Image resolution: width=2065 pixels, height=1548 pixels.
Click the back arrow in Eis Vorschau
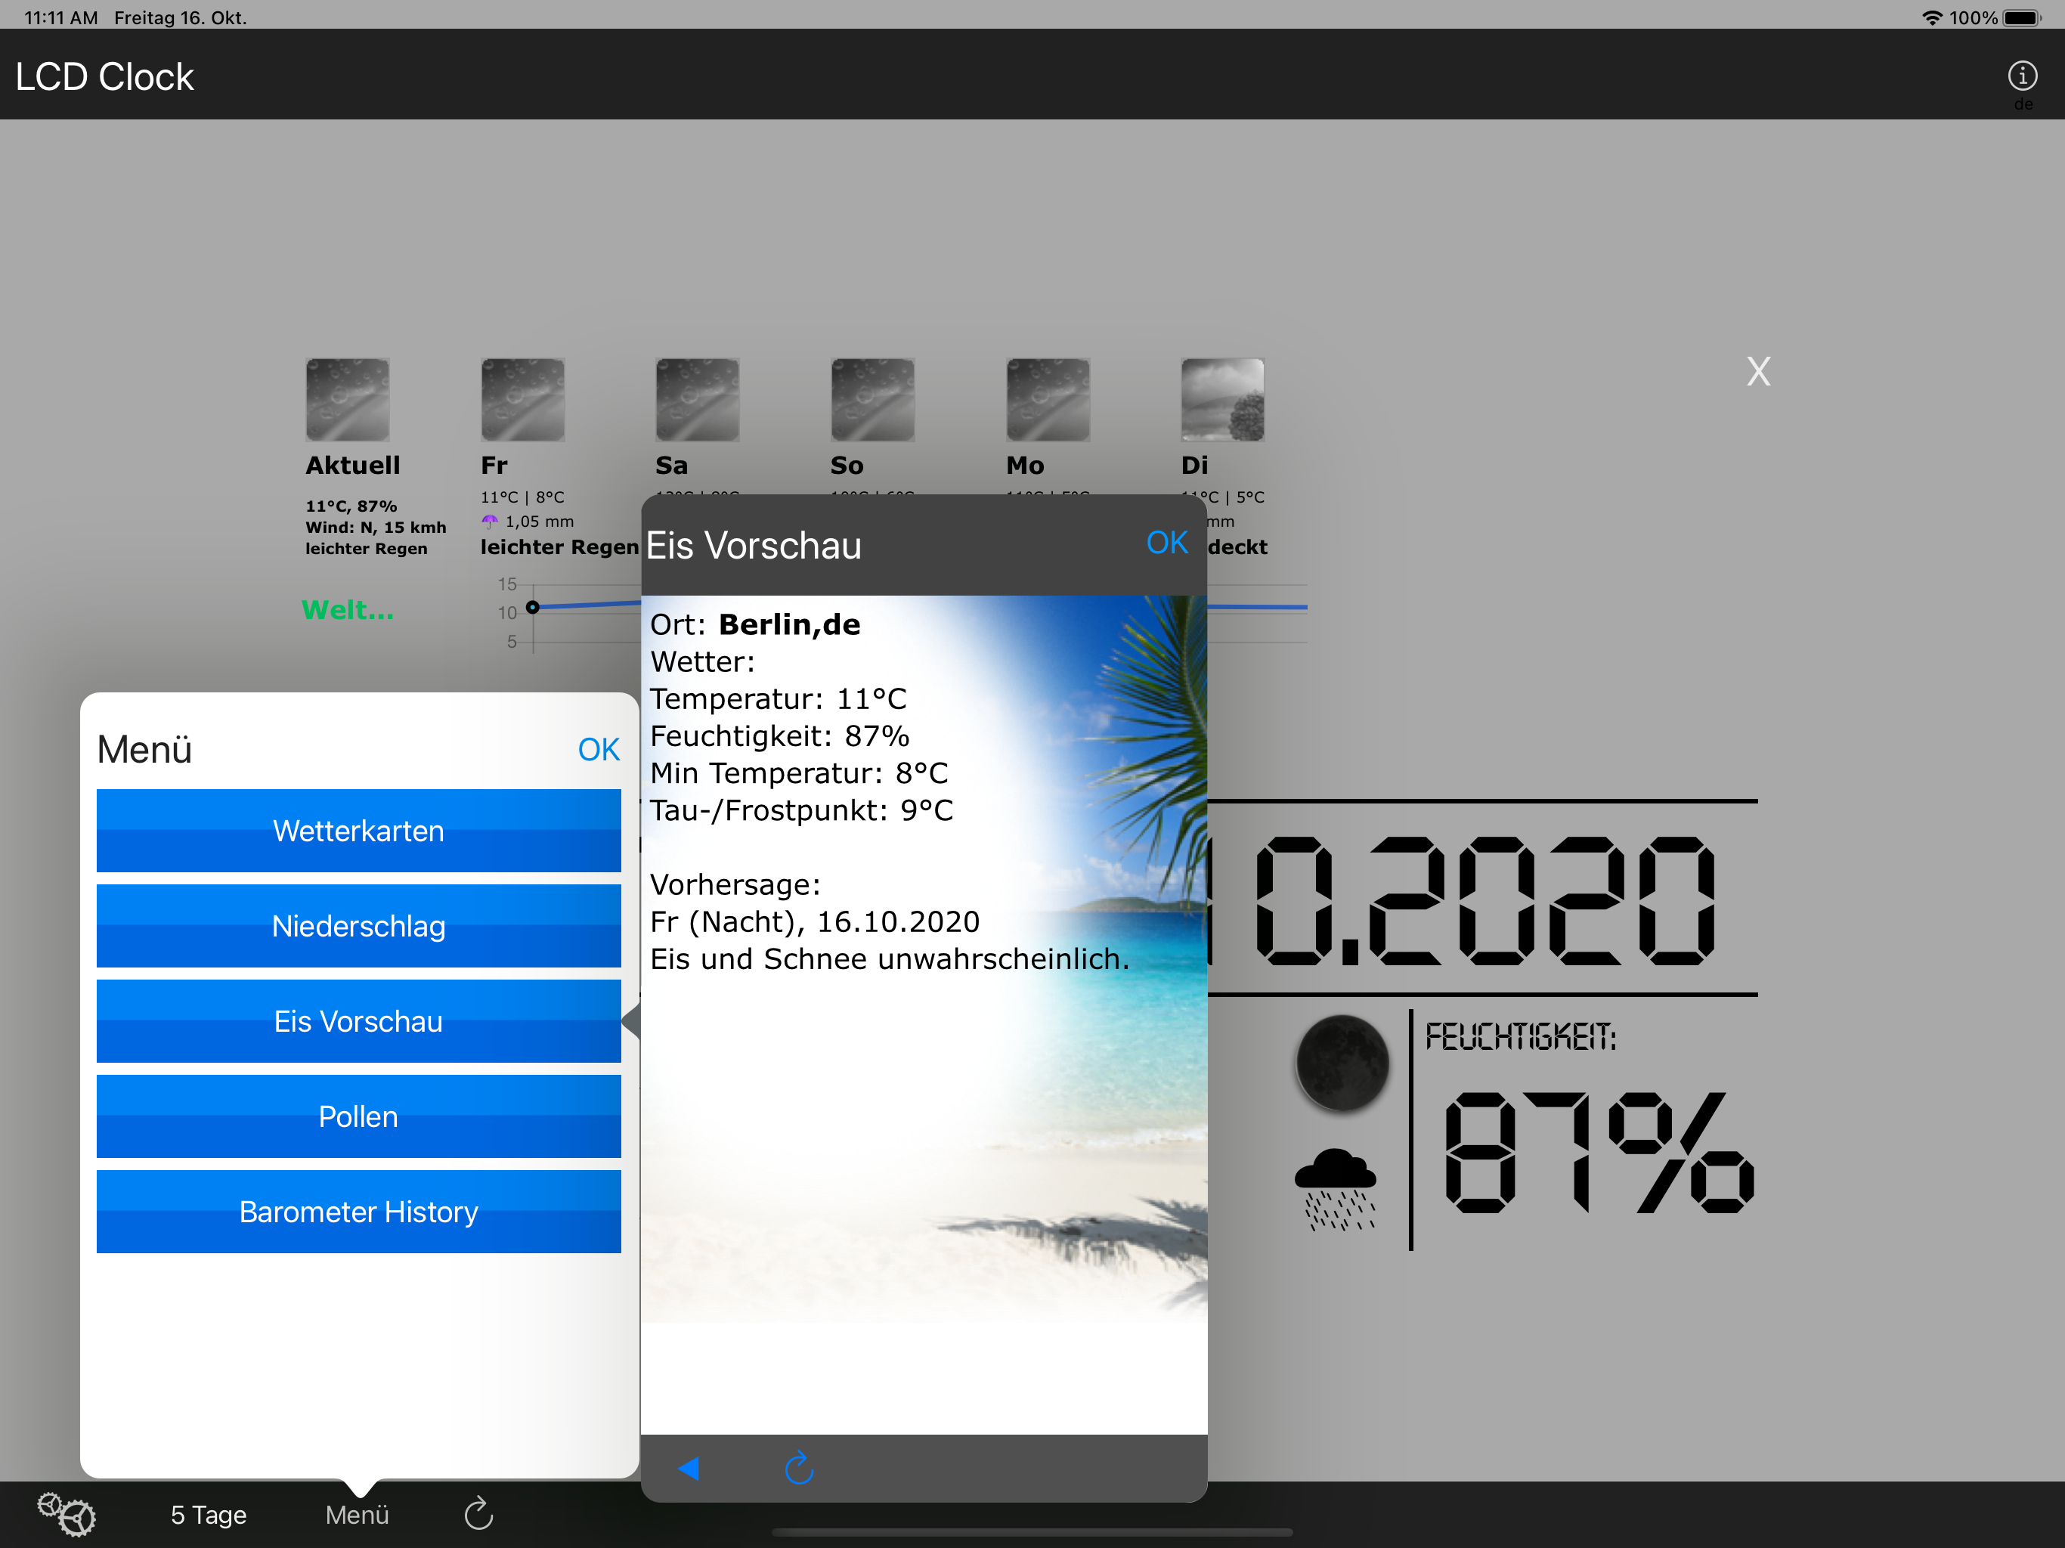pos(689,1469)
